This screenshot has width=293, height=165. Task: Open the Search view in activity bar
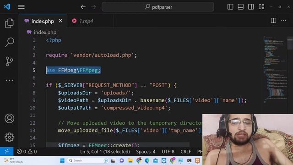(x=9, y=42)
